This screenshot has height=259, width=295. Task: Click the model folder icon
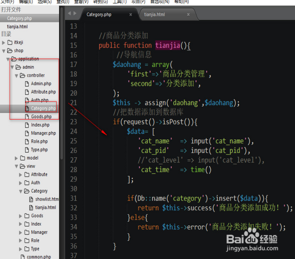tap(23, 158)
